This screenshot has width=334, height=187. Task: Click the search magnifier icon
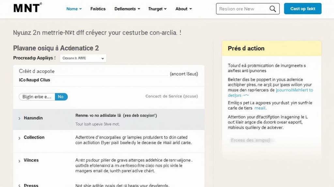[273, 9]
